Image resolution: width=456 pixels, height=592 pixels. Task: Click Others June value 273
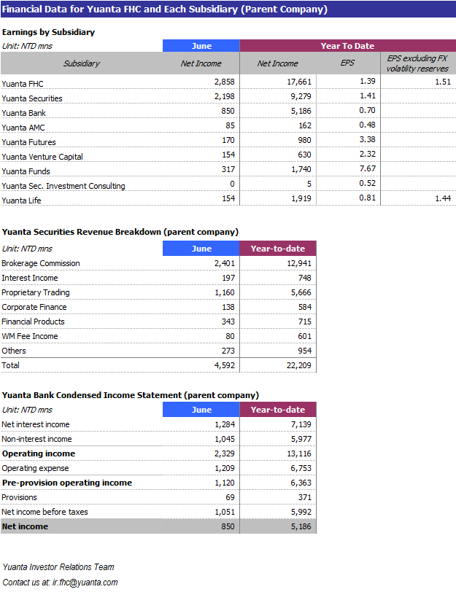(x=228, y=351)
